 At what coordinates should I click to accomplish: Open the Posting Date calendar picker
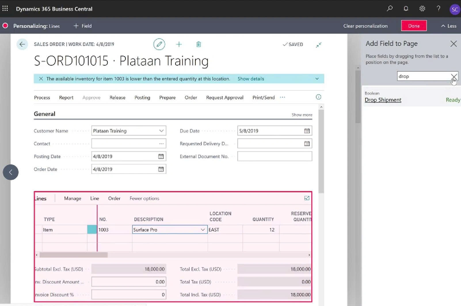point(161,156)
